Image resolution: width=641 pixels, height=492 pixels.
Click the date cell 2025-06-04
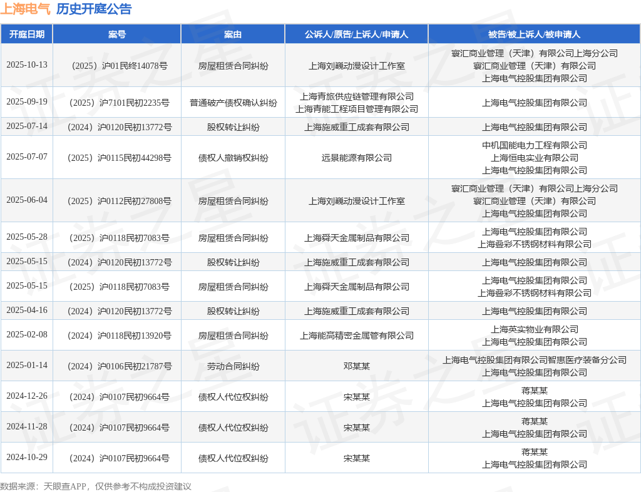coord(26,200)
